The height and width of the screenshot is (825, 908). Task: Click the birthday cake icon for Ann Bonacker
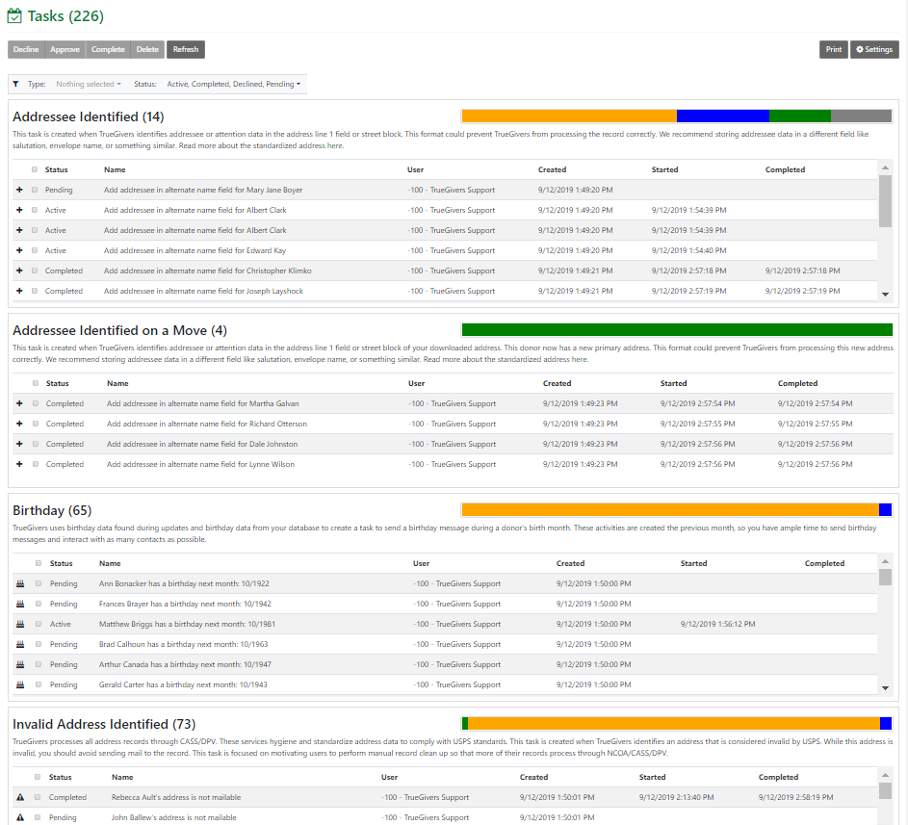click(19, 583)
